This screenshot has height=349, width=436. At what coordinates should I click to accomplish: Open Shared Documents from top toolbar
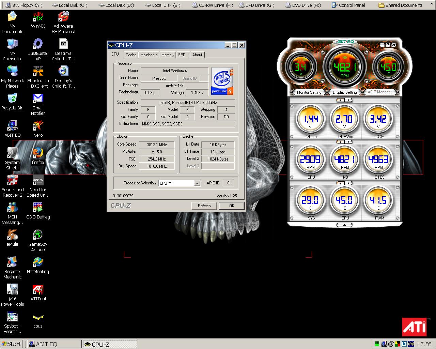coord(401,5)
